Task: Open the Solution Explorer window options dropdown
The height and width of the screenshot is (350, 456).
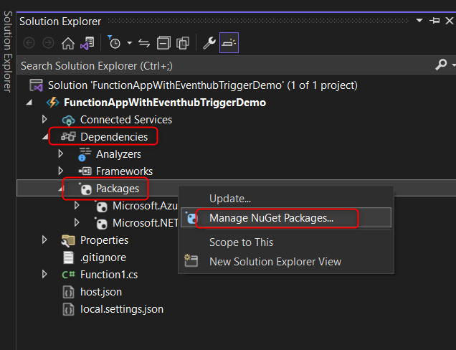Action: tap(421, 22)
